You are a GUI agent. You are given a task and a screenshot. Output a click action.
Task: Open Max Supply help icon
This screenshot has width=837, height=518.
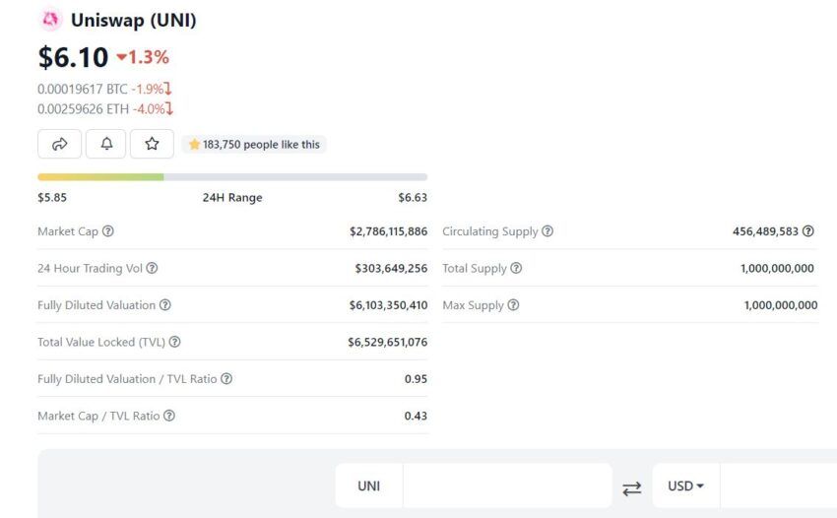click(513, 305)
